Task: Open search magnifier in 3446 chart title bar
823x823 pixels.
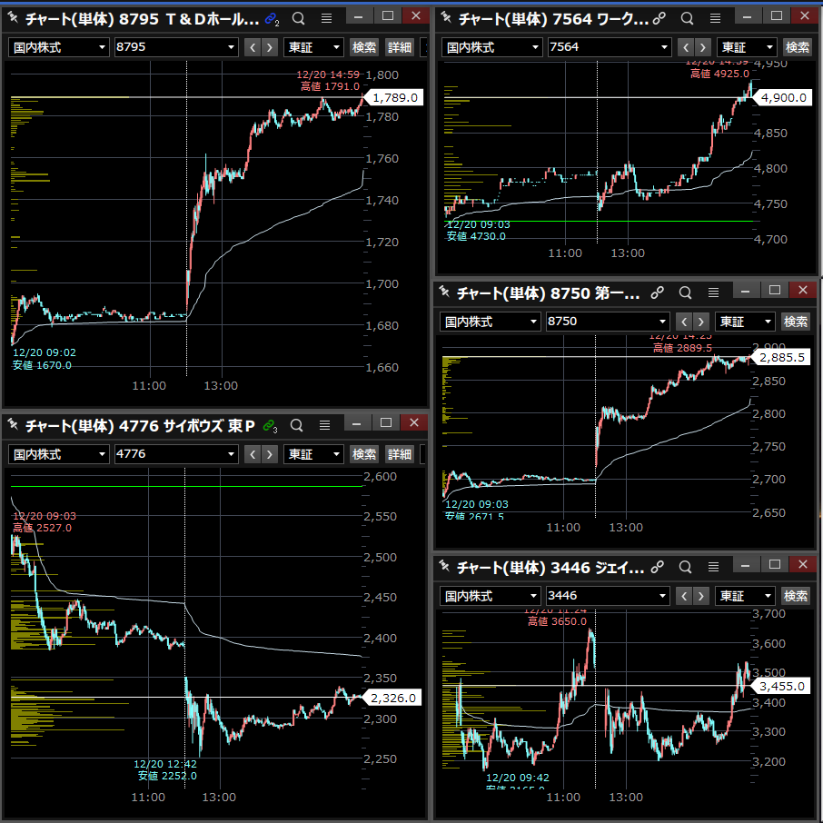Action: pyautogui.click(x=685, y=567)
